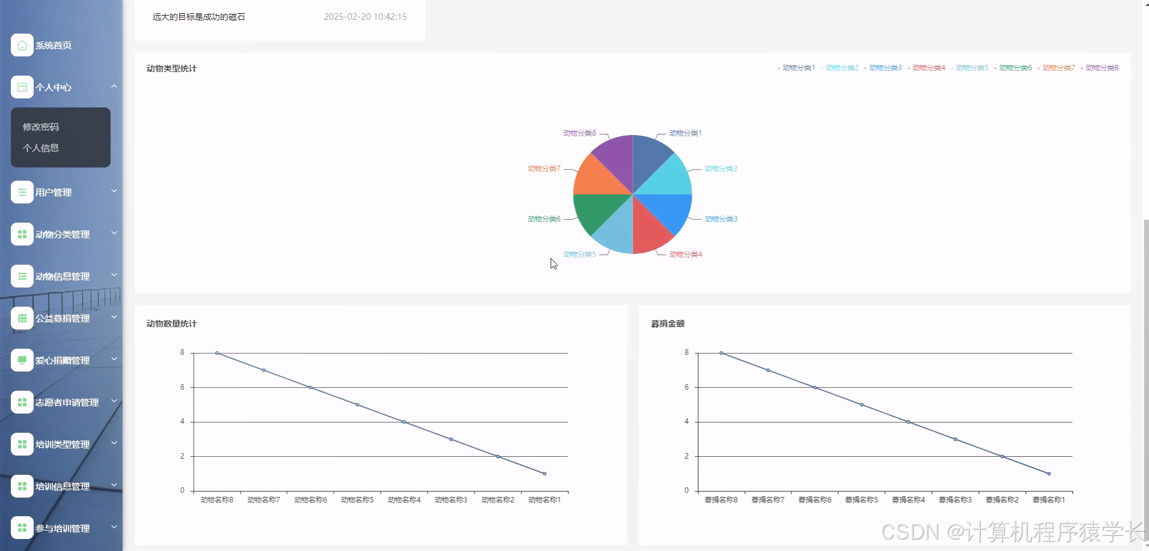Image resolution: width=1149 pixels, height=551 pixels.
Task: Click the 用户管理 sliders icon
Action: 22,192
